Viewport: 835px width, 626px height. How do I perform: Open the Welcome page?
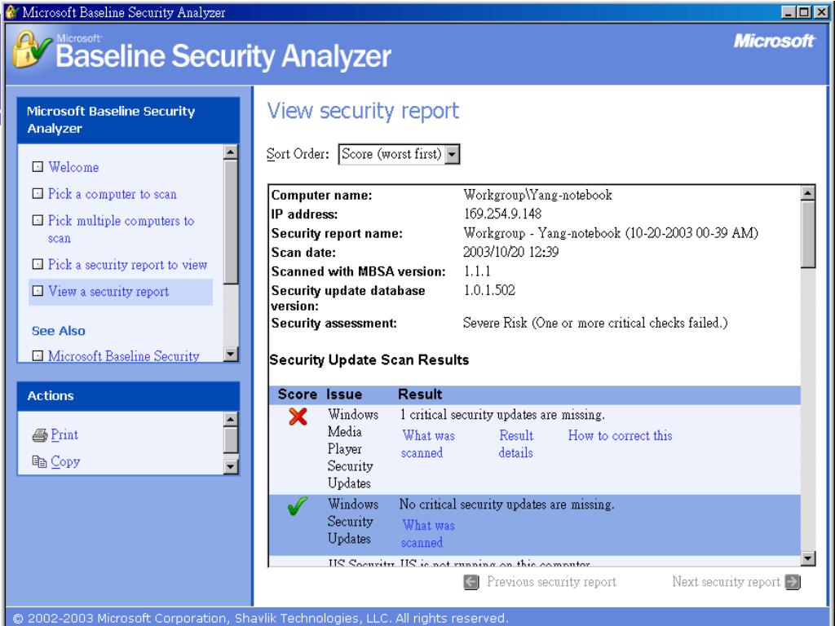73,167
